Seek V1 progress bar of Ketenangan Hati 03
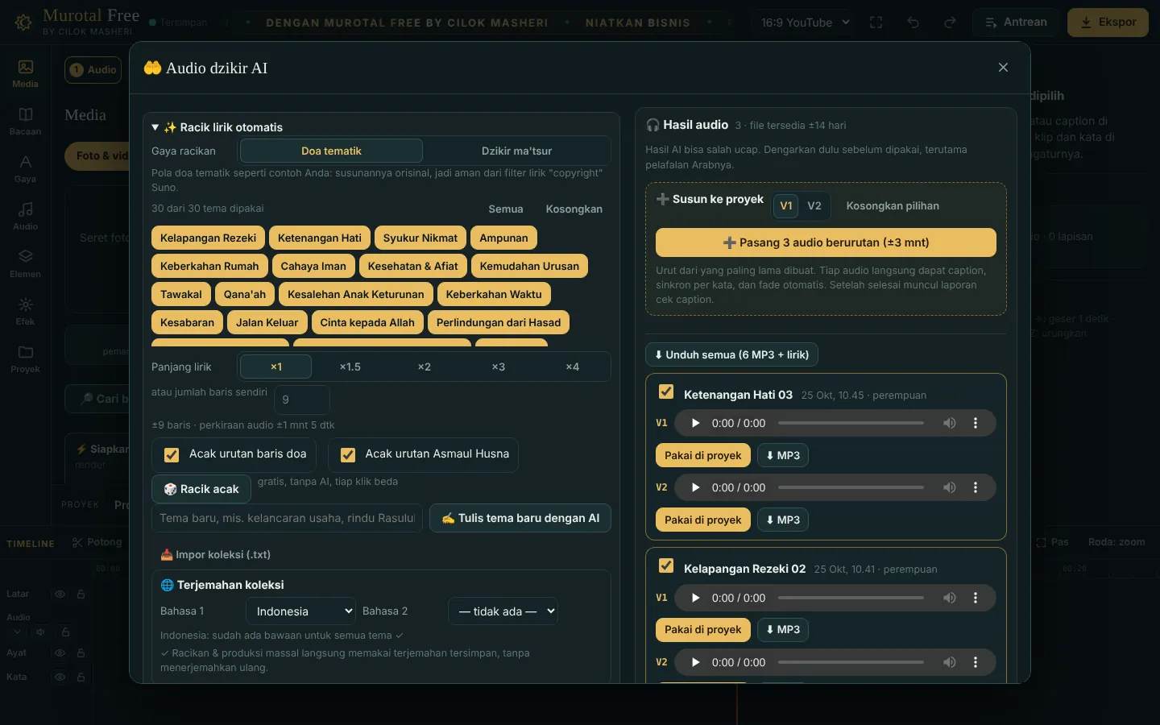Screen dimensions: 1160x725 click(x=851, y=423)
